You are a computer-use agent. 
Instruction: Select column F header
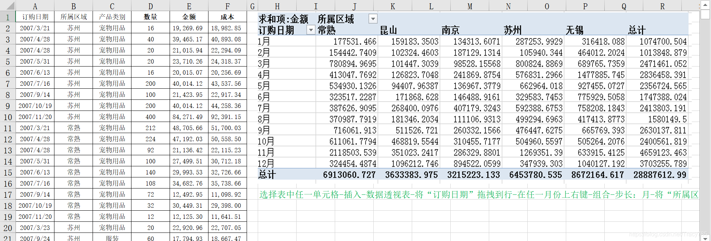click(227, 6)
